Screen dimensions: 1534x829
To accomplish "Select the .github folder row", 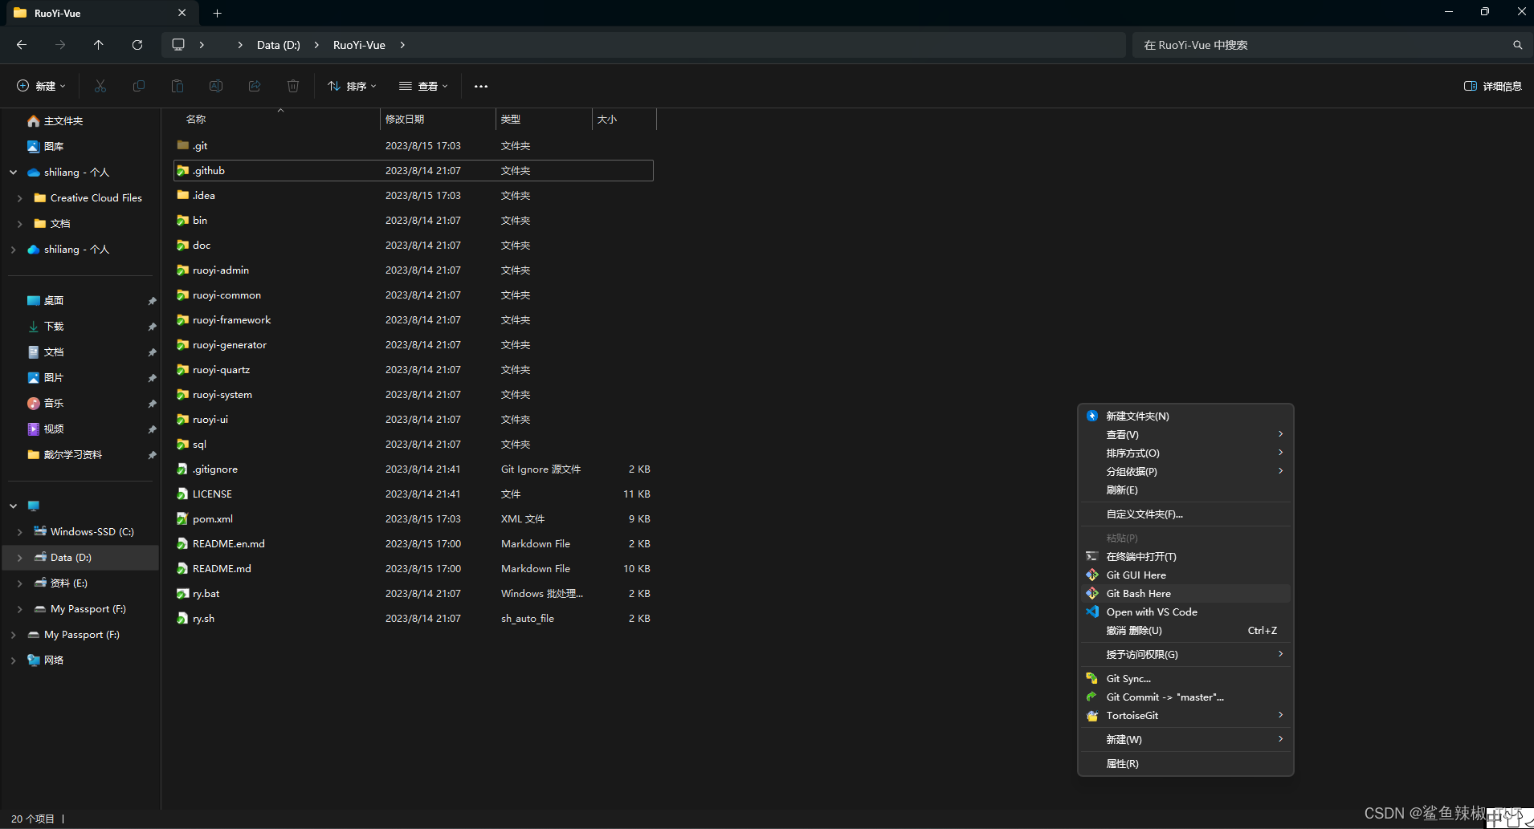I will coord(414,170).
